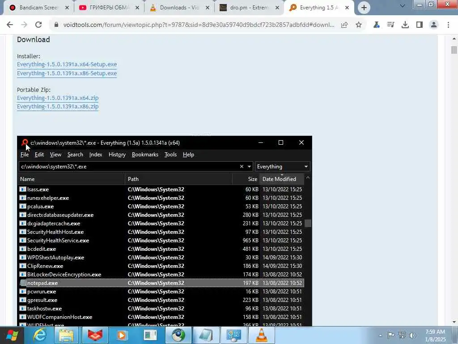Close the Bandicam tab
458x344 pixels.
[67, 8]
